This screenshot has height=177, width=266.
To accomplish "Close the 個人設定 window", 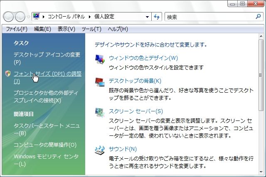I will pyautogui.click(x=256, y=4).
